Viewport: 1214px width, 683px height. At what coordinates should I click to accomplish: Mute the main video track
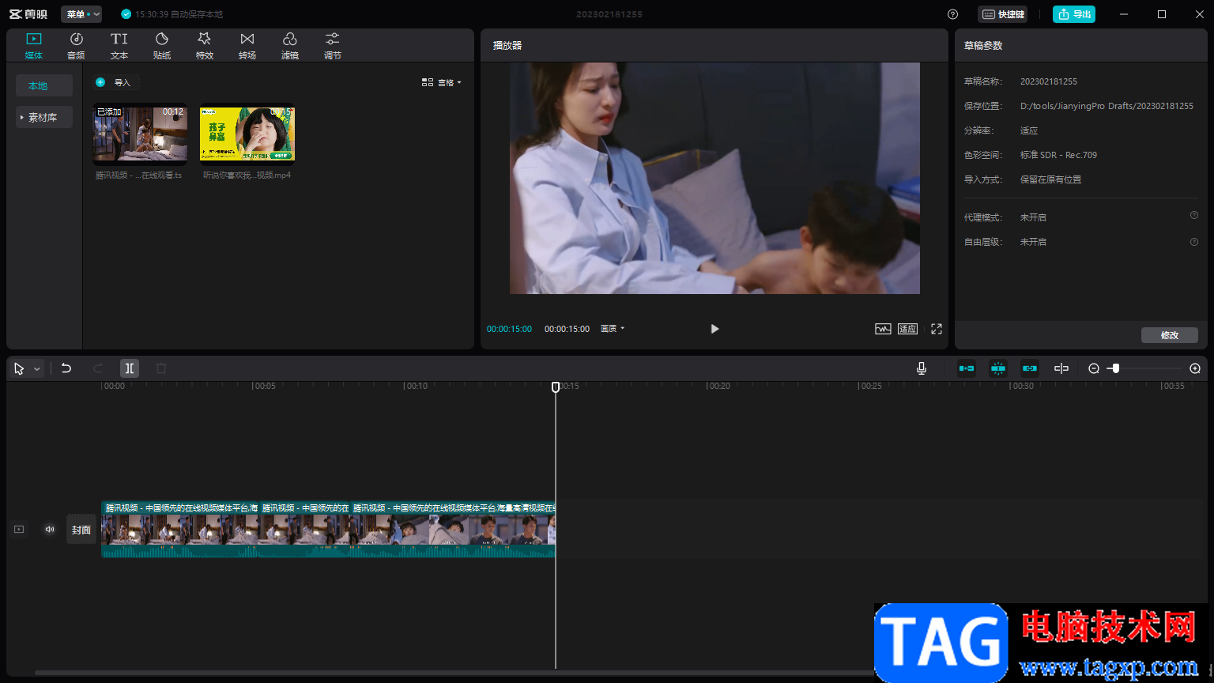click(x=50, y=530)
